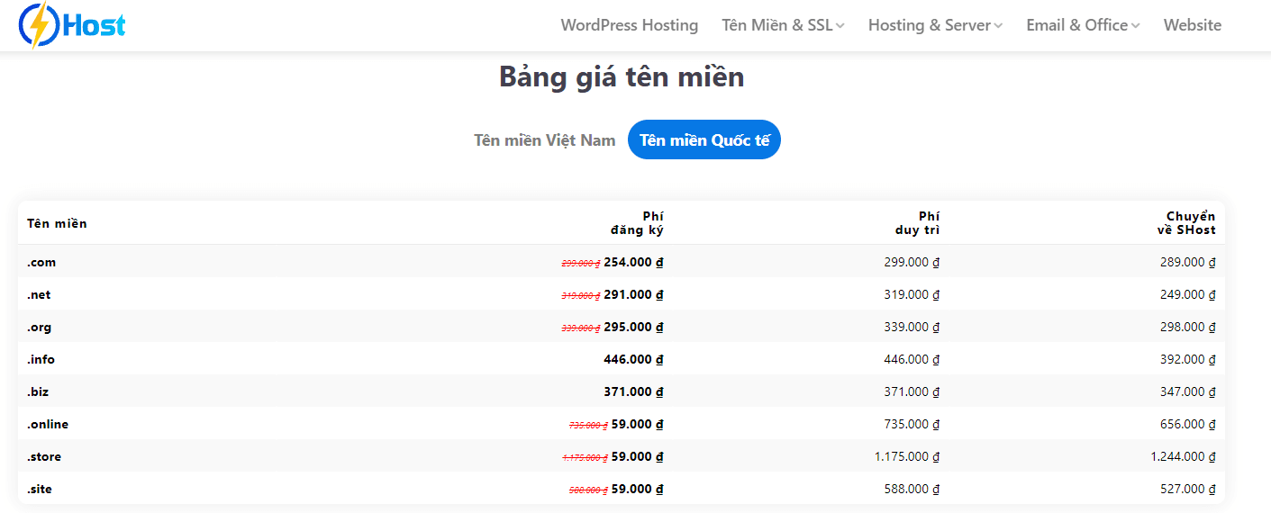
Task: Select the .info domain row label
Action: (41, 360)
